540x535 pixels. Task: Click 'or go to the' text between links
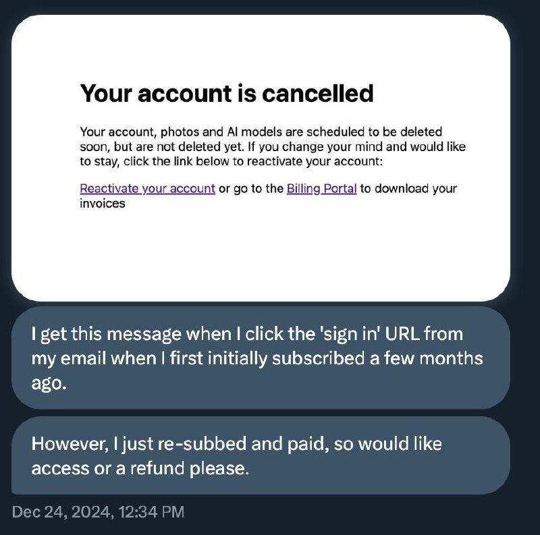pyautogui.click(x=251, y=188)
